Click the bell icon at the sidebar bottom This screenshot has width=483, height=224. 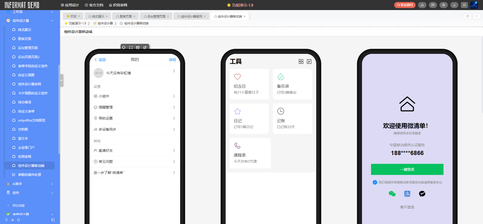point(19,220)
